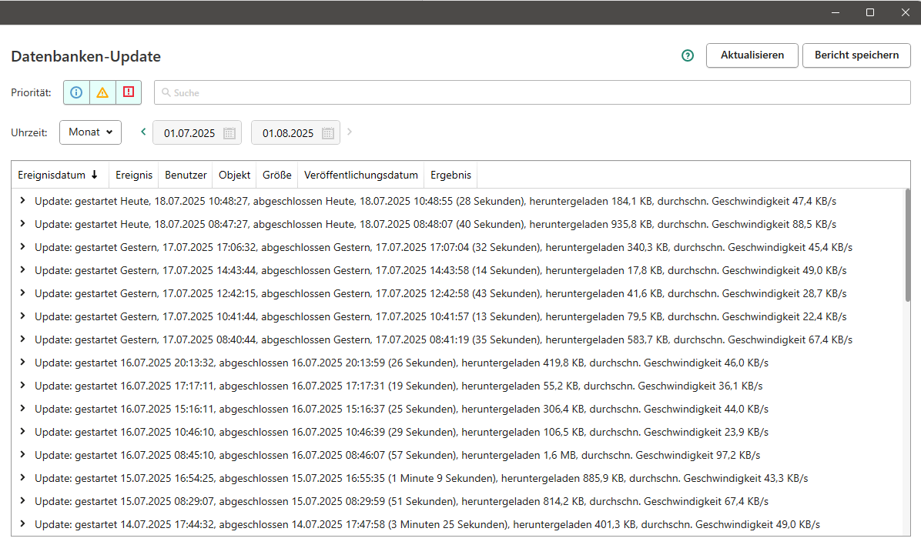921x545 pixels.
Task: Toggle the warning priority filter
Action: tap(102, 92)
